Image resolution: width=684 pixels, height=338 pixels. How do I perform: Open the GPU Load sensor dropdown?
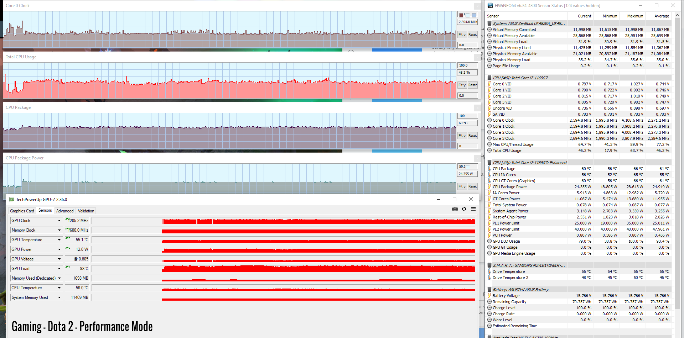tap(59, 269)
